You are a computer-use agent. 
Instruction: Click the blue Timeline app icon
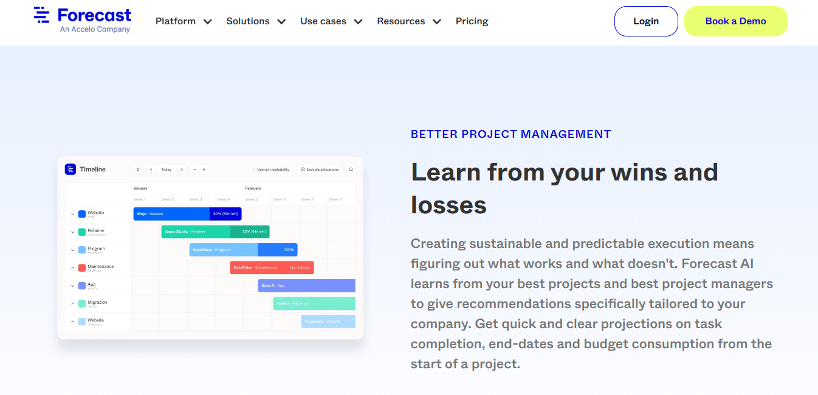point(70,170)
